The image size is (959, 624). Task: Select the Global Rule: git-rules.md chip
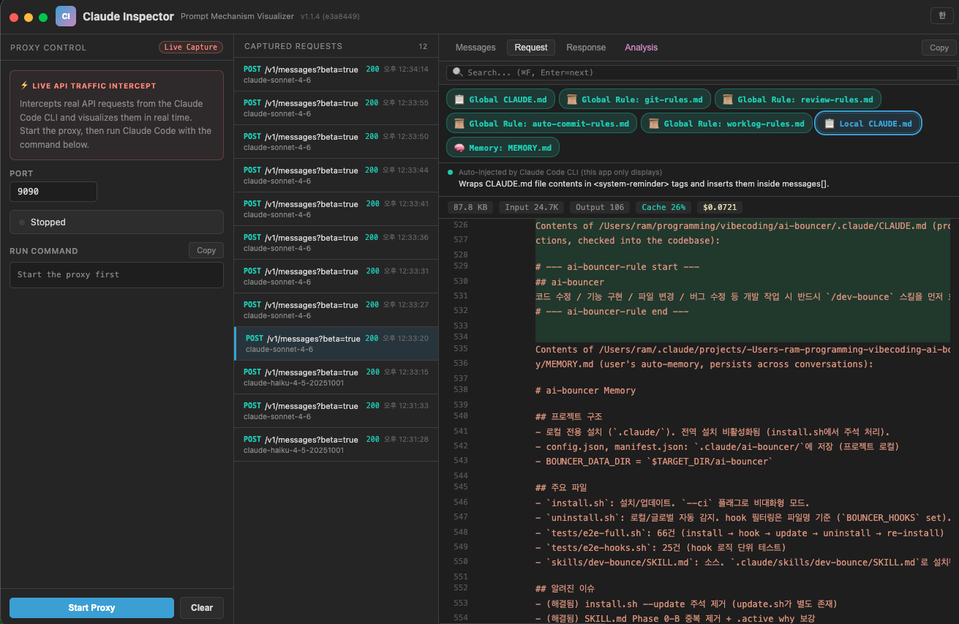[x=634, y=99]
